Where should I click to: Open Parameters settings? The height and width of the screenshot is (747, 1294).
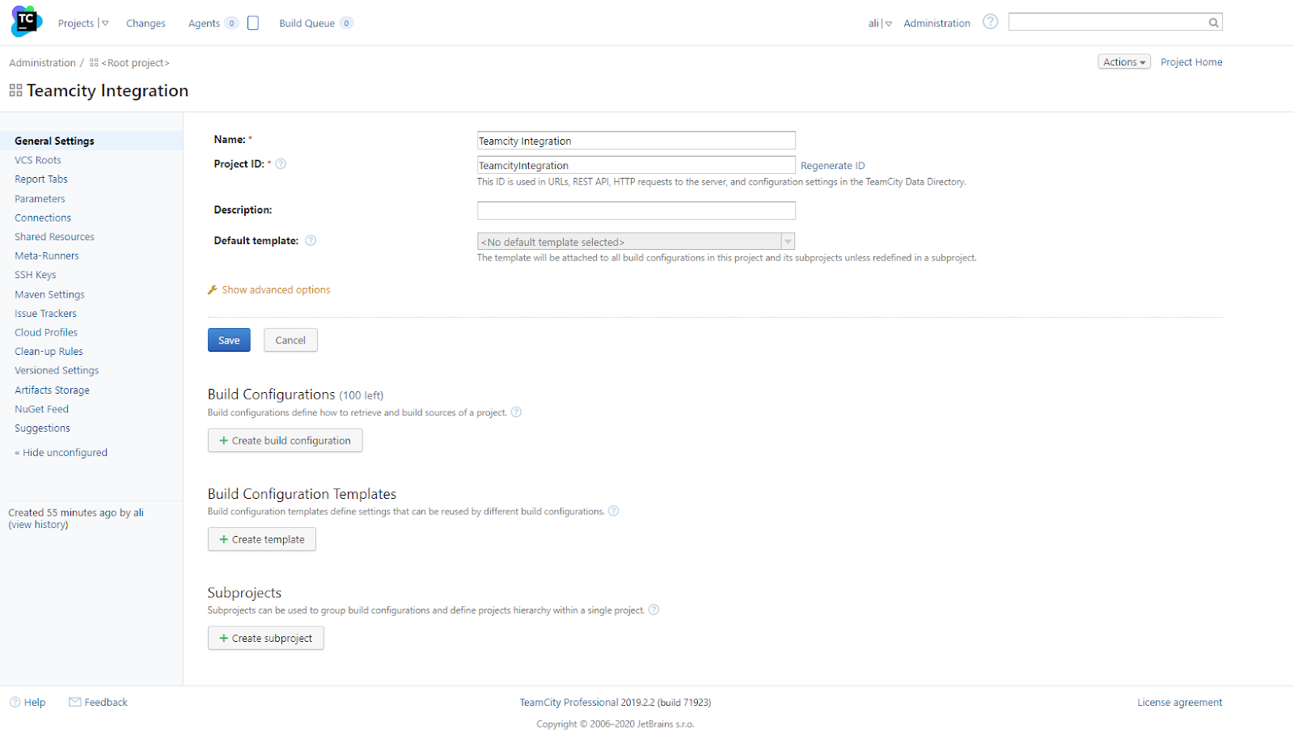pyautogui.click(x=40, y=198)
